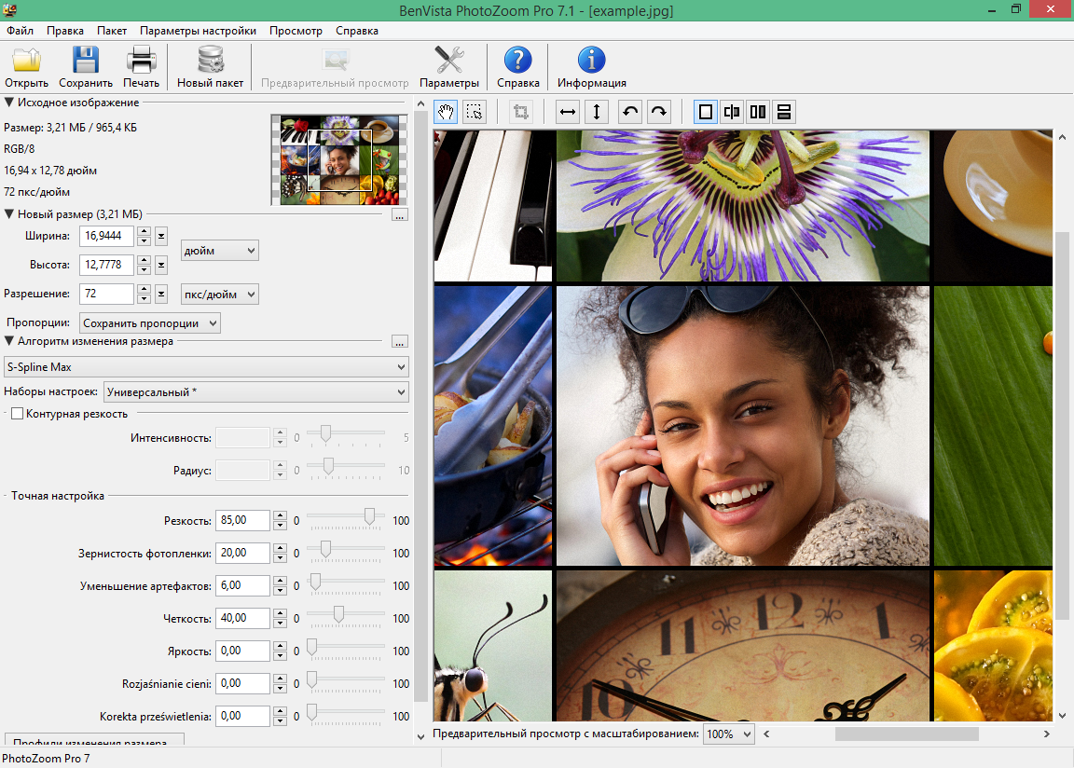Viewport: 1074px width, 768px height.
Task: Collapse the Новый размер section
Action: pyautogui.click(x=9, y=214)
